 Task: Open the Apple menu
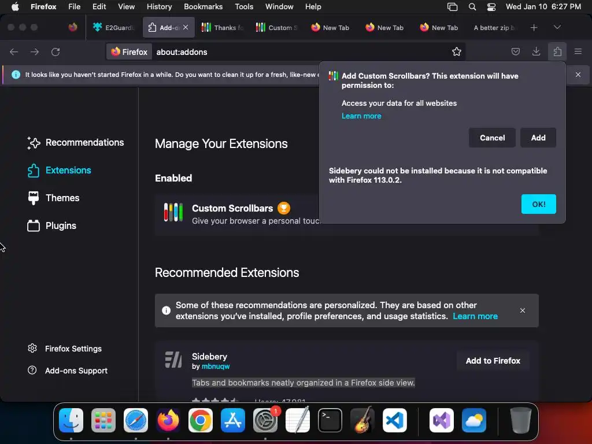15,6
